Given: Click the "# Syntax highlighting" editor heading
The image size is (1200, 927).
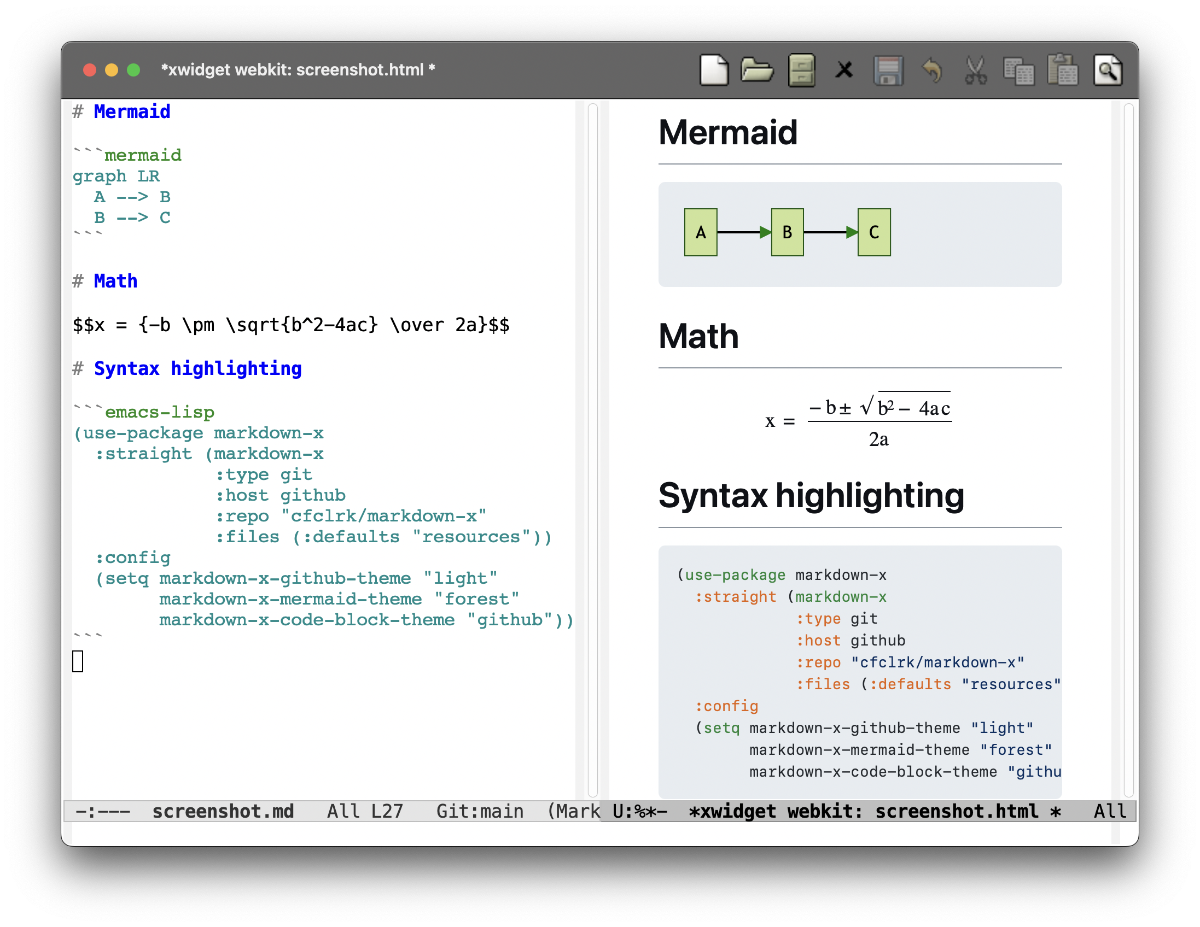Looking at the screenshot, I should 188,368.
